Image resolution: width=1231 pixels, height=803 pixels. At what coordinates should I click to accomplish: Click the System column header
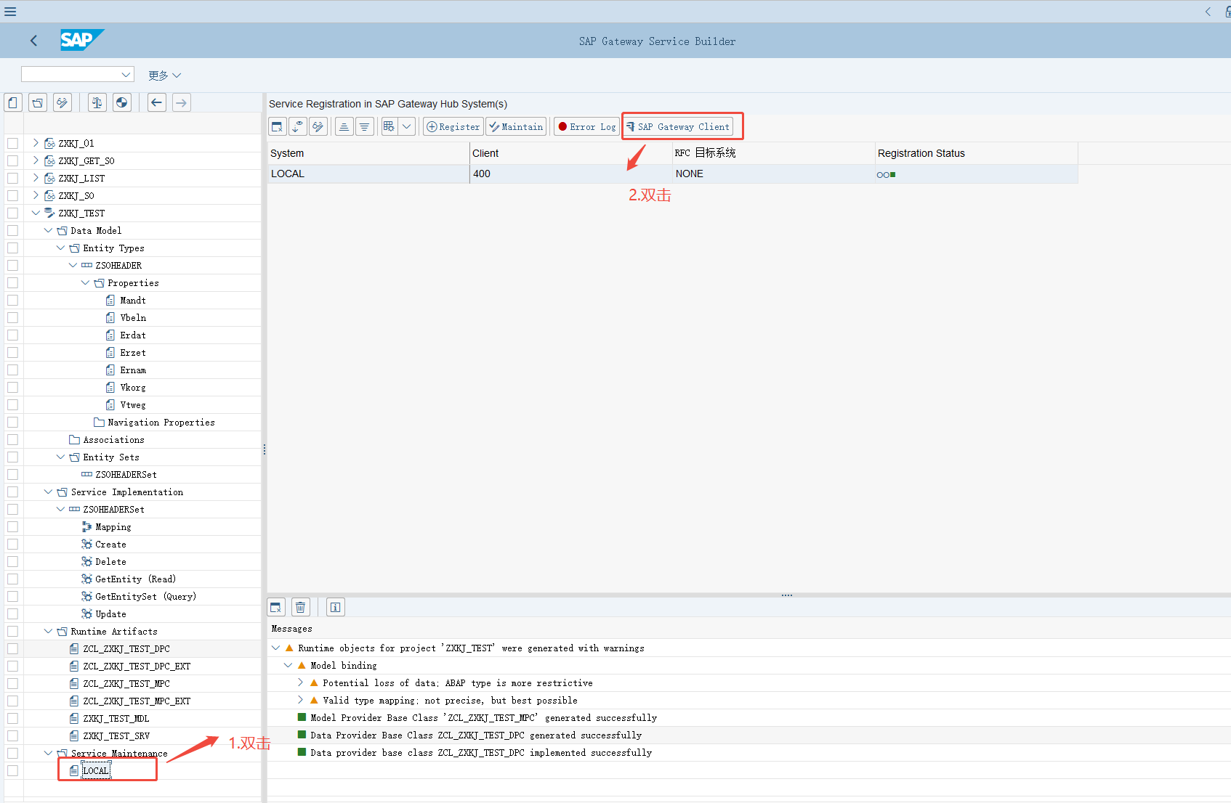[x=368, y=153]
